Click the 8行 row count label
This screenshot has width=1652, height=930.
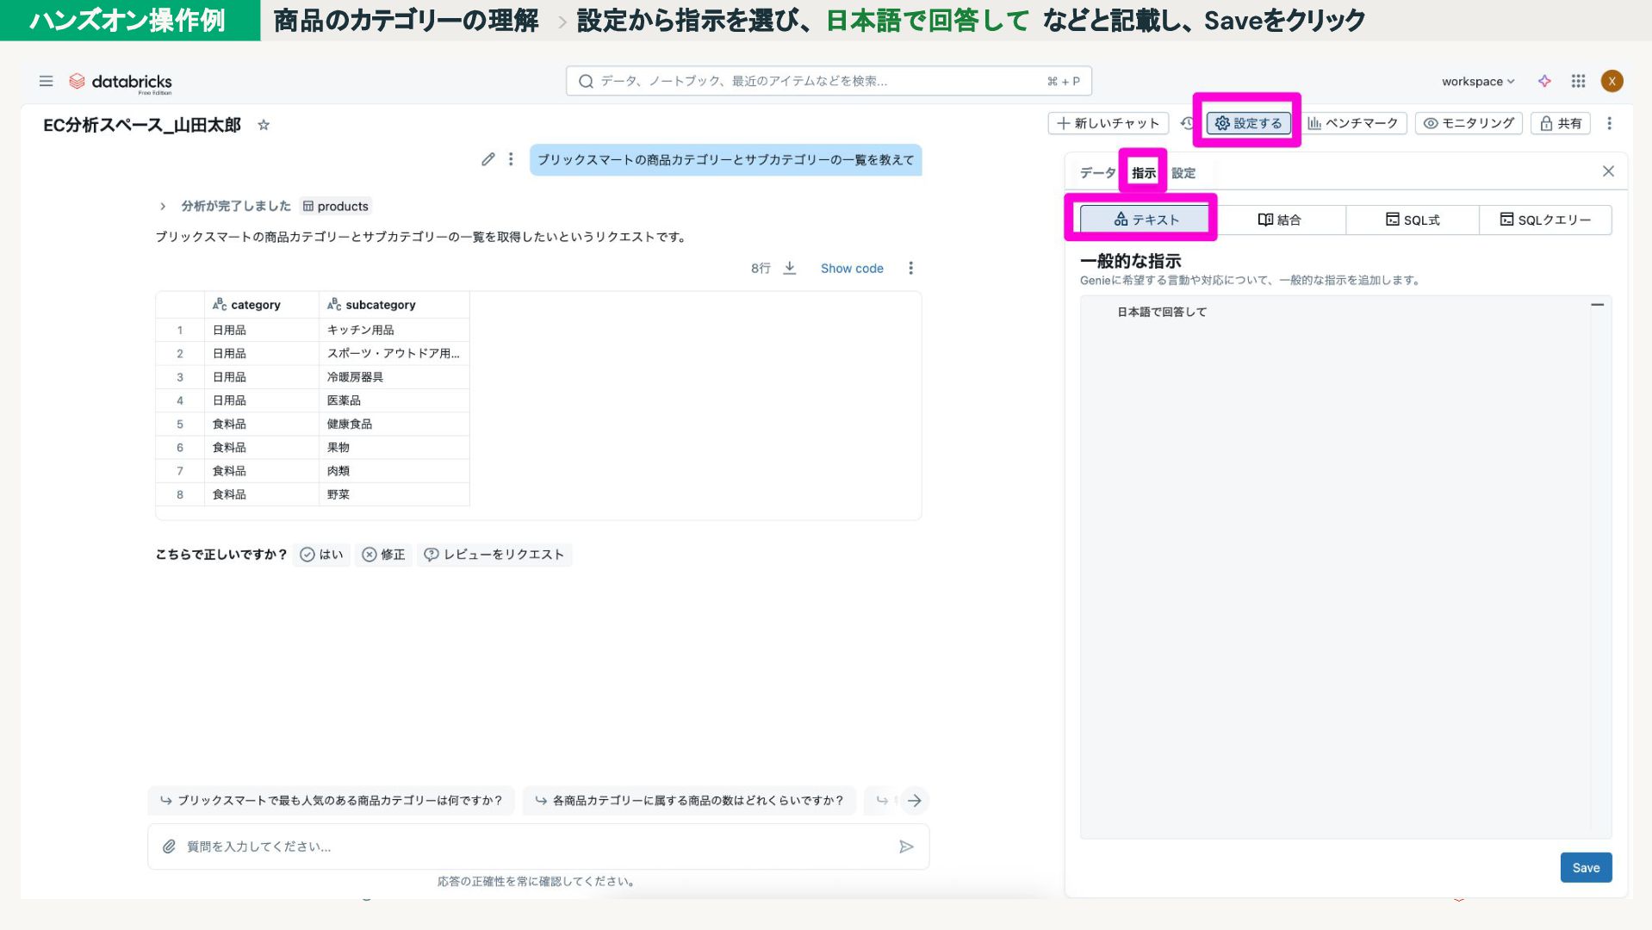[761, 268]
